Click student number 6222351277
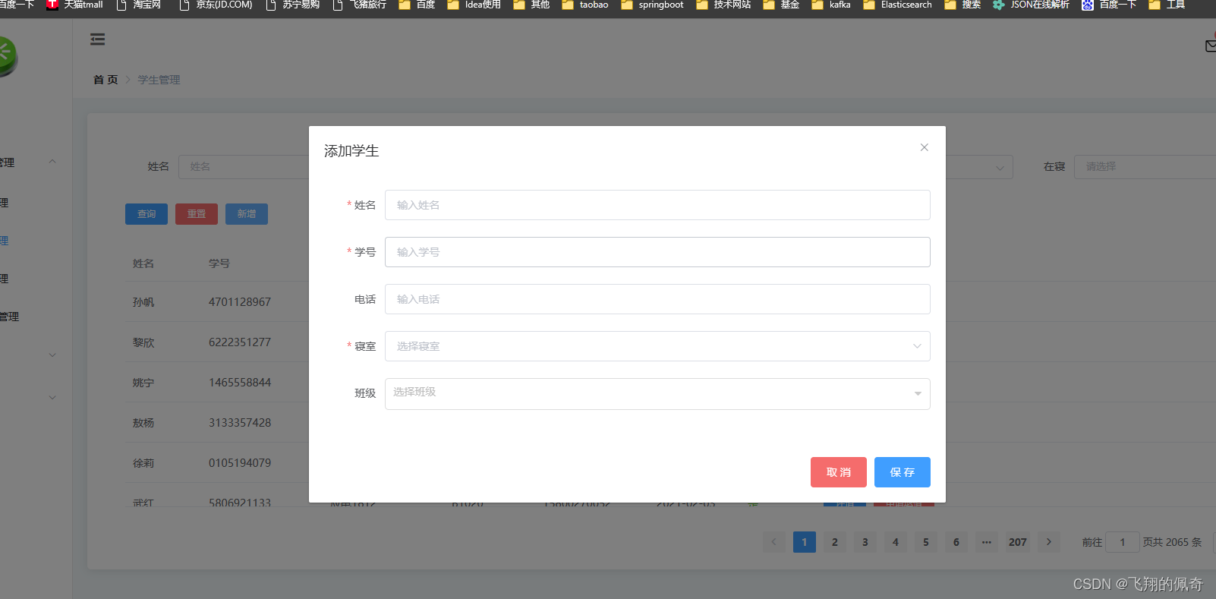Screen dimensions: 1216x599 pos(240,342)
